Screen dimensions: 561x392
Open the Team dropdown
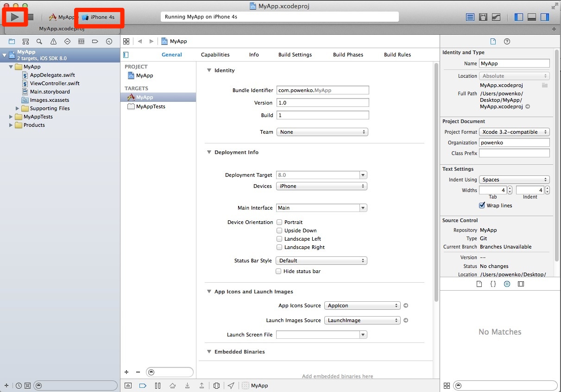pos(322,132)
